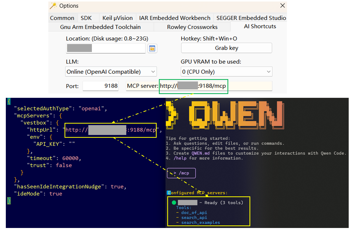This screenshot has width=353, height=230.
Task: Click the Grab key button
Action: point(226,48)
